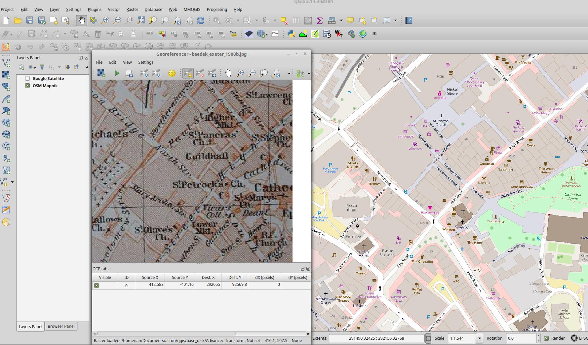This screenshot has width=588, height=345.
Task: Click the Scale value field
Action: pos(462,338)
